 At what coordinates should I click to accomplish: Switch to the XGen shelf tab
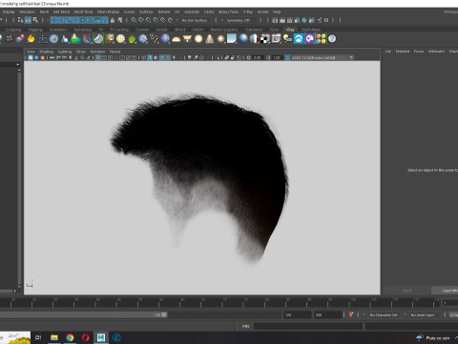tap(274, 30)
